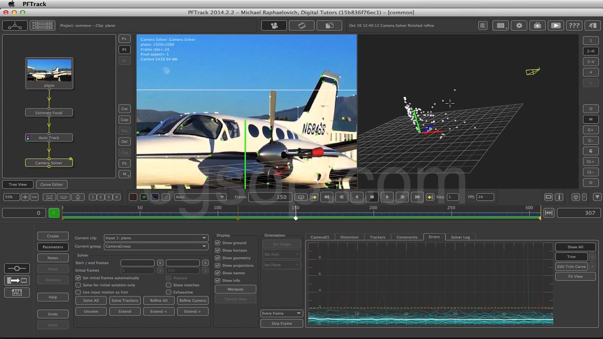Open the preferences gear icon
Viewport: 603px width, 339px height.
519,25
